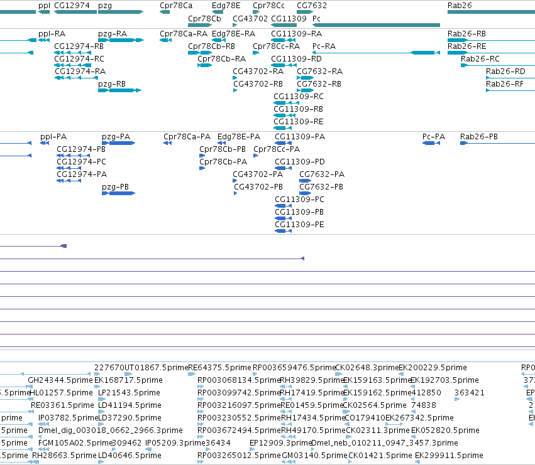535x465 pixels.
Task: Click transcript pzg-RA
Action: click(x=113, y=34)
